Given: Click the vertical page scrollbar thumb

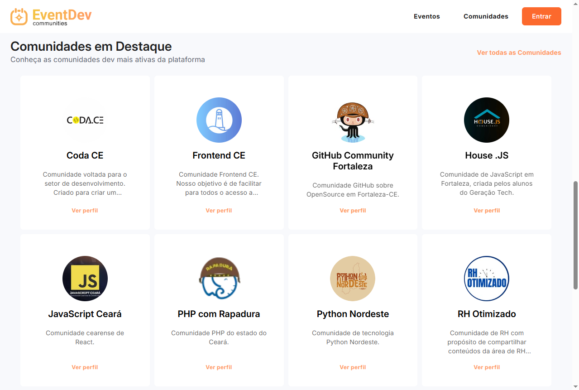Looking at the screenshot, I should 575,235.
